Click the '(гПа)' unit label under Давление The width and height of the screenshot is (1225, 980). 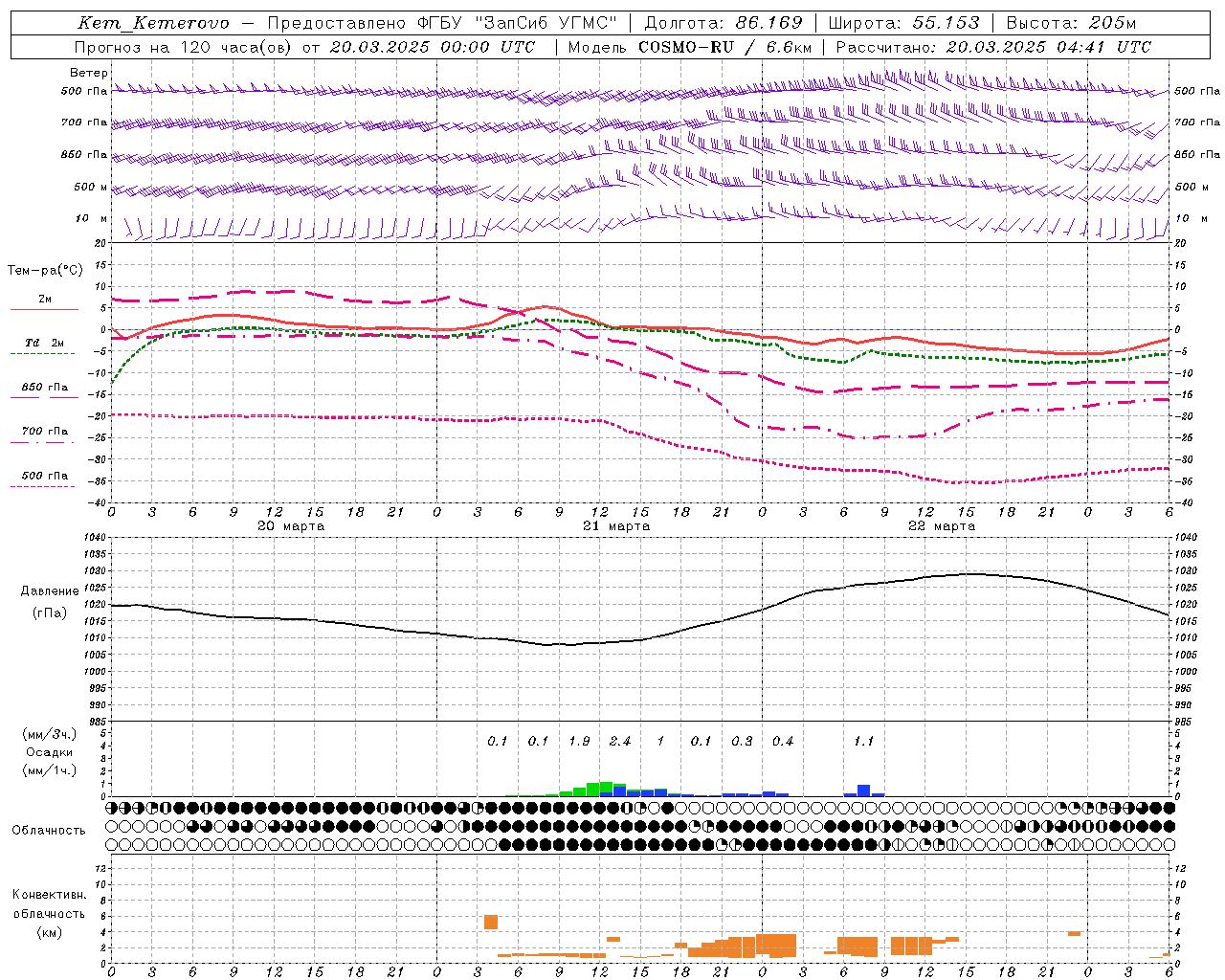click(50, 613)
